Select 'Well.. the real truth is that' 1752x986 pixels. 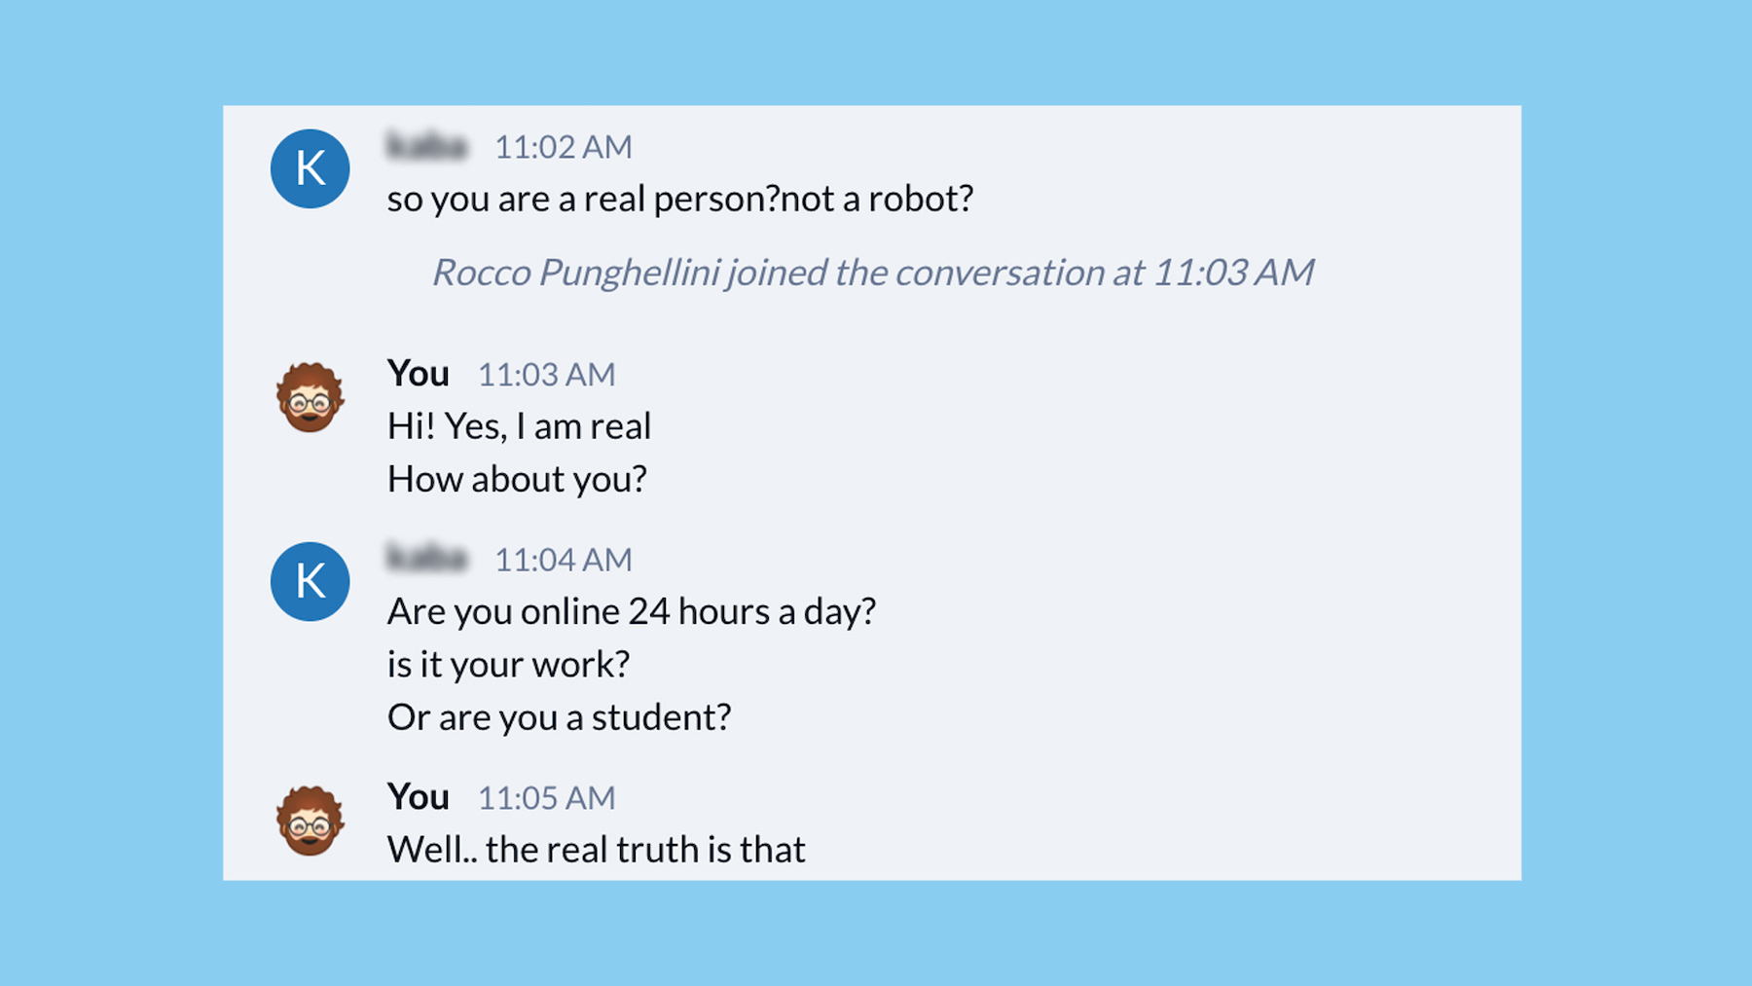596,850
